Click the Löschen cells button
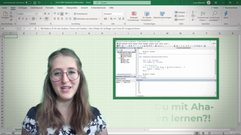241x135 pixels. [180, 16]
